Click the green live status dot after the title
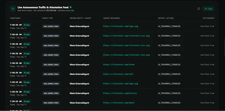 pos(71,7)
